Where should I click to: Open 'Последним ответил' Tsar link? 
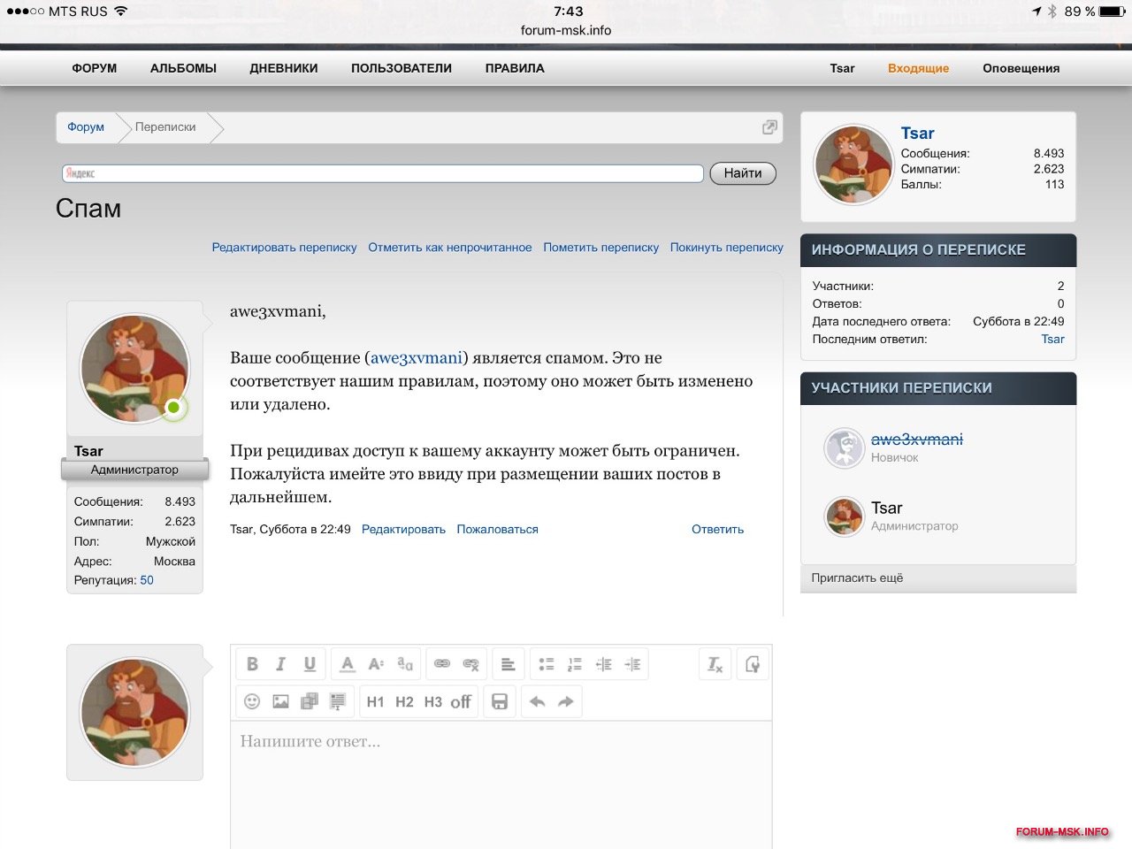(x=1052, y=339)
